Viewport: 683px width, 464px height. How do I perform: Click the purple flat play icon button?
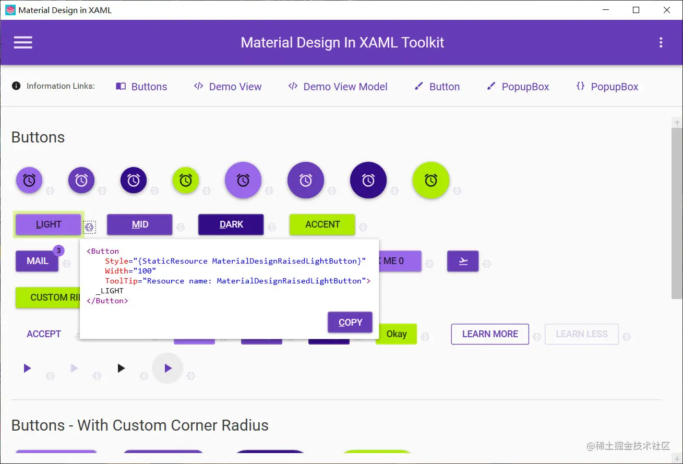28,368
